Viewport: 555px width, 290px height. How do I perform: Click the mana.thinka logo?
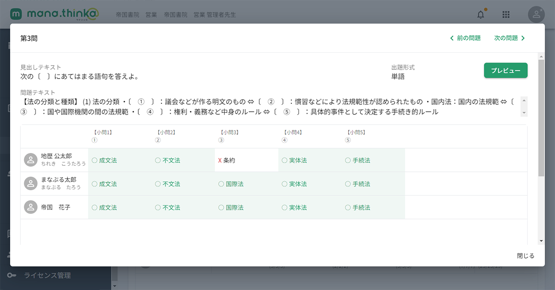pyautogui.click(x=55, y=14)
